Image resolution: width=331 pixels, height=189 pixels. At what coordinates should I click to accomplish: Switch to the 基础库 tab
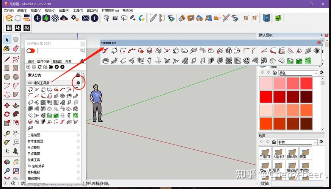pos(57,62)
